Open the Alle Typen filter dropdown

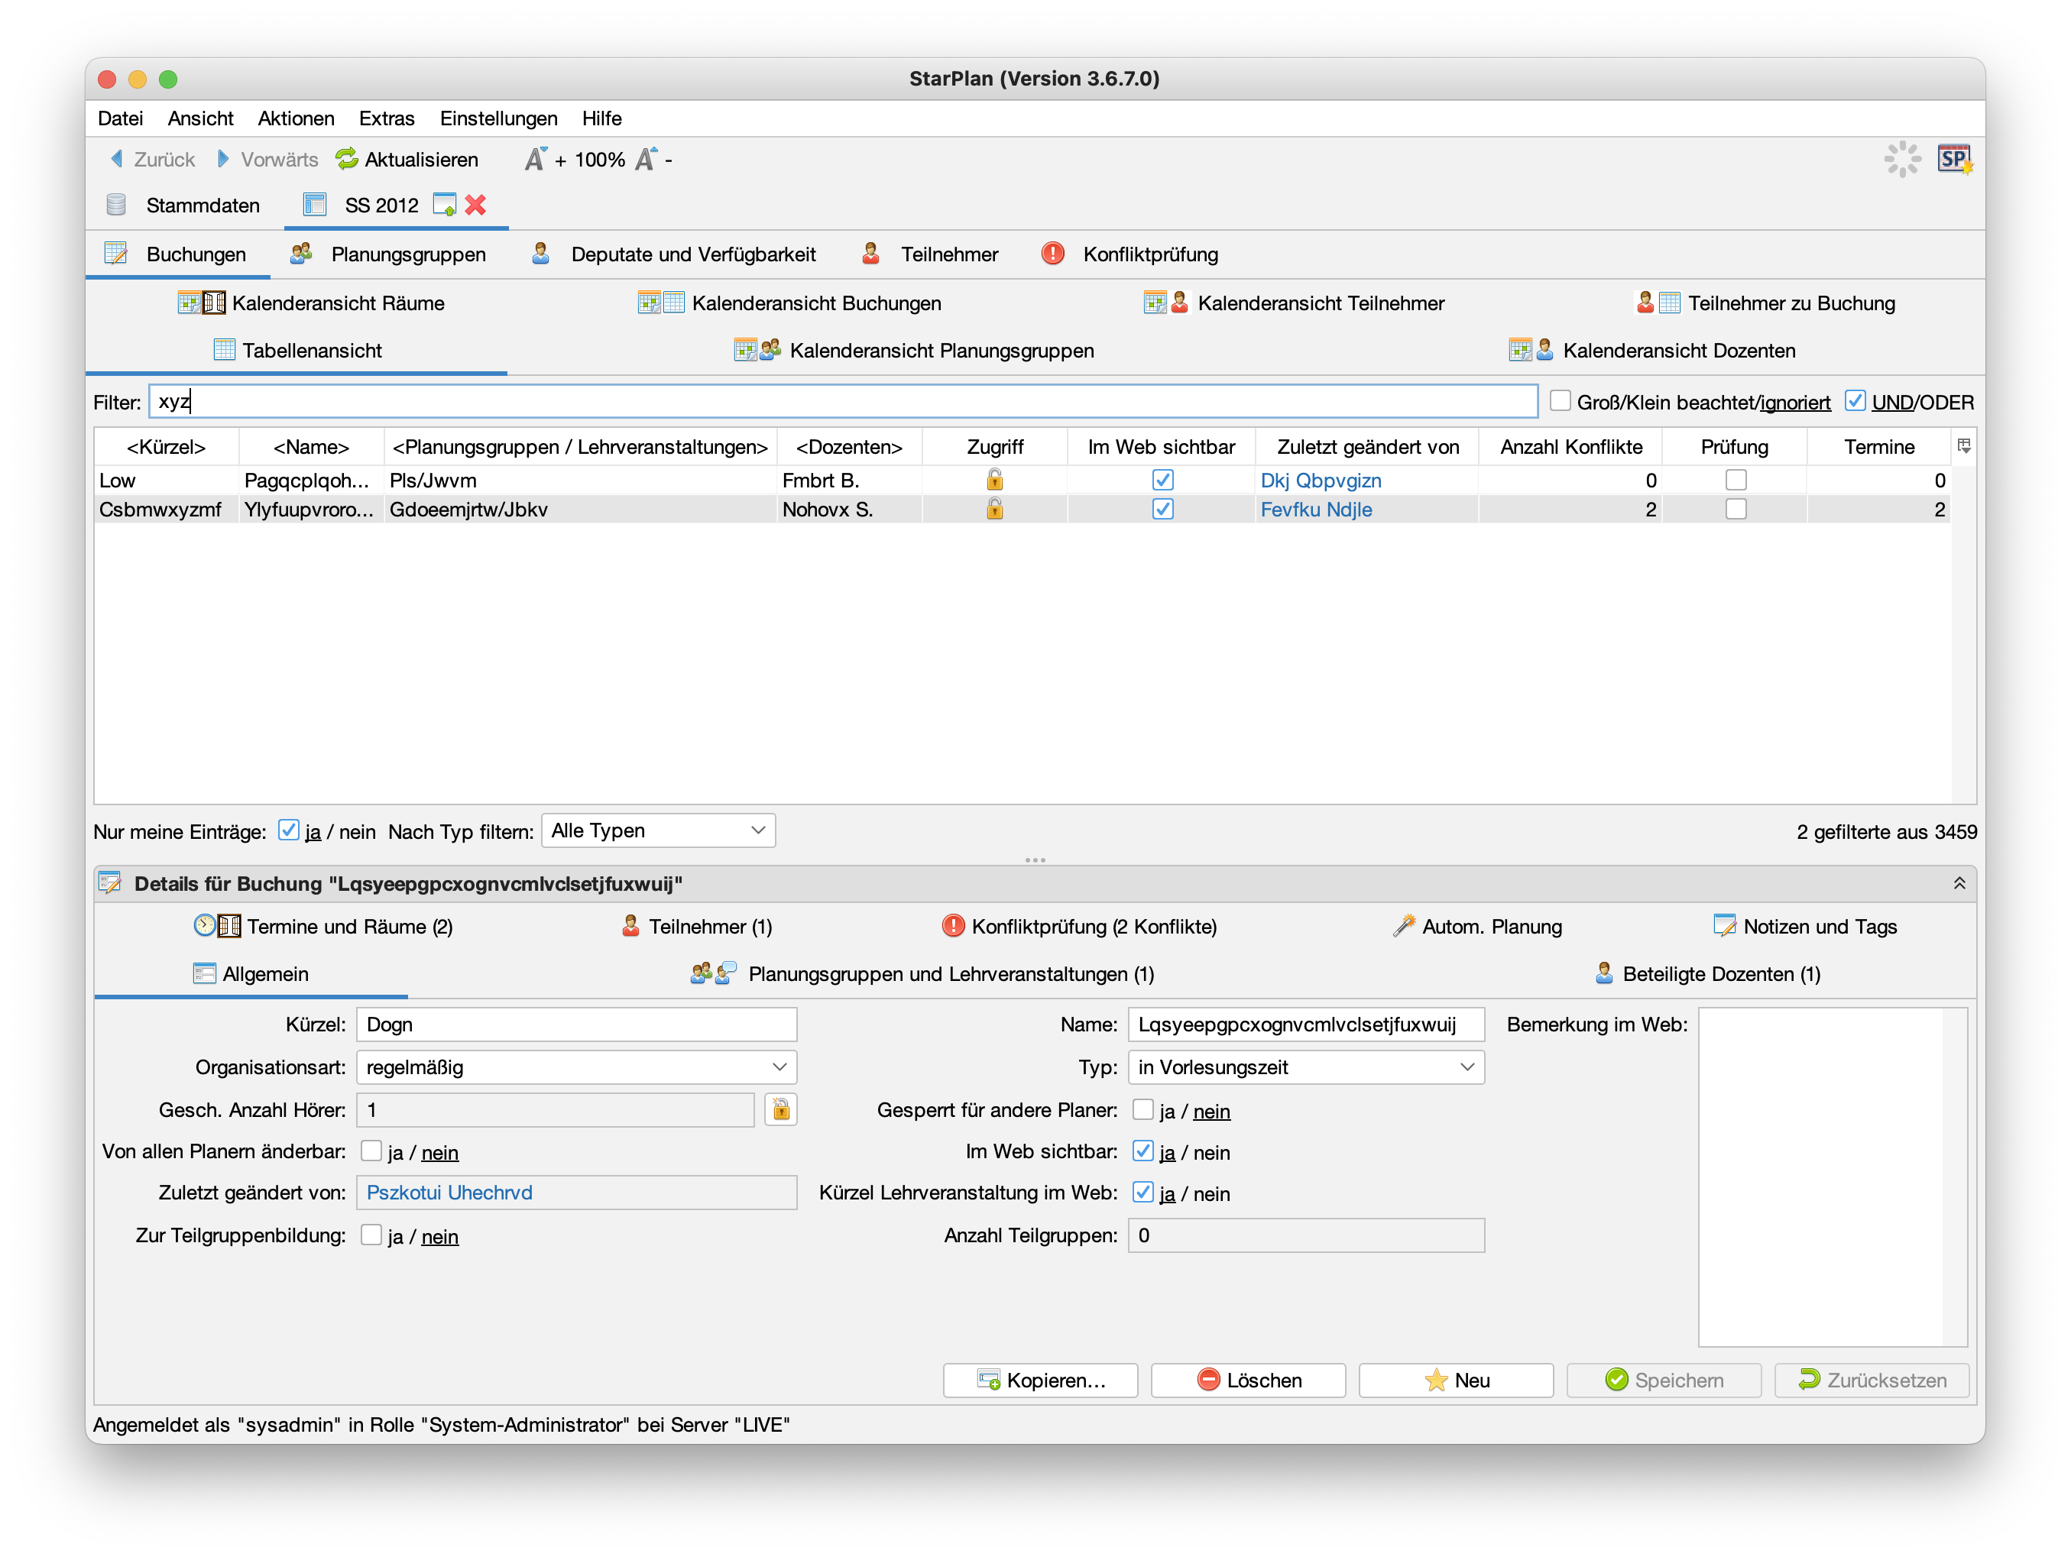[x=658, y=830]
